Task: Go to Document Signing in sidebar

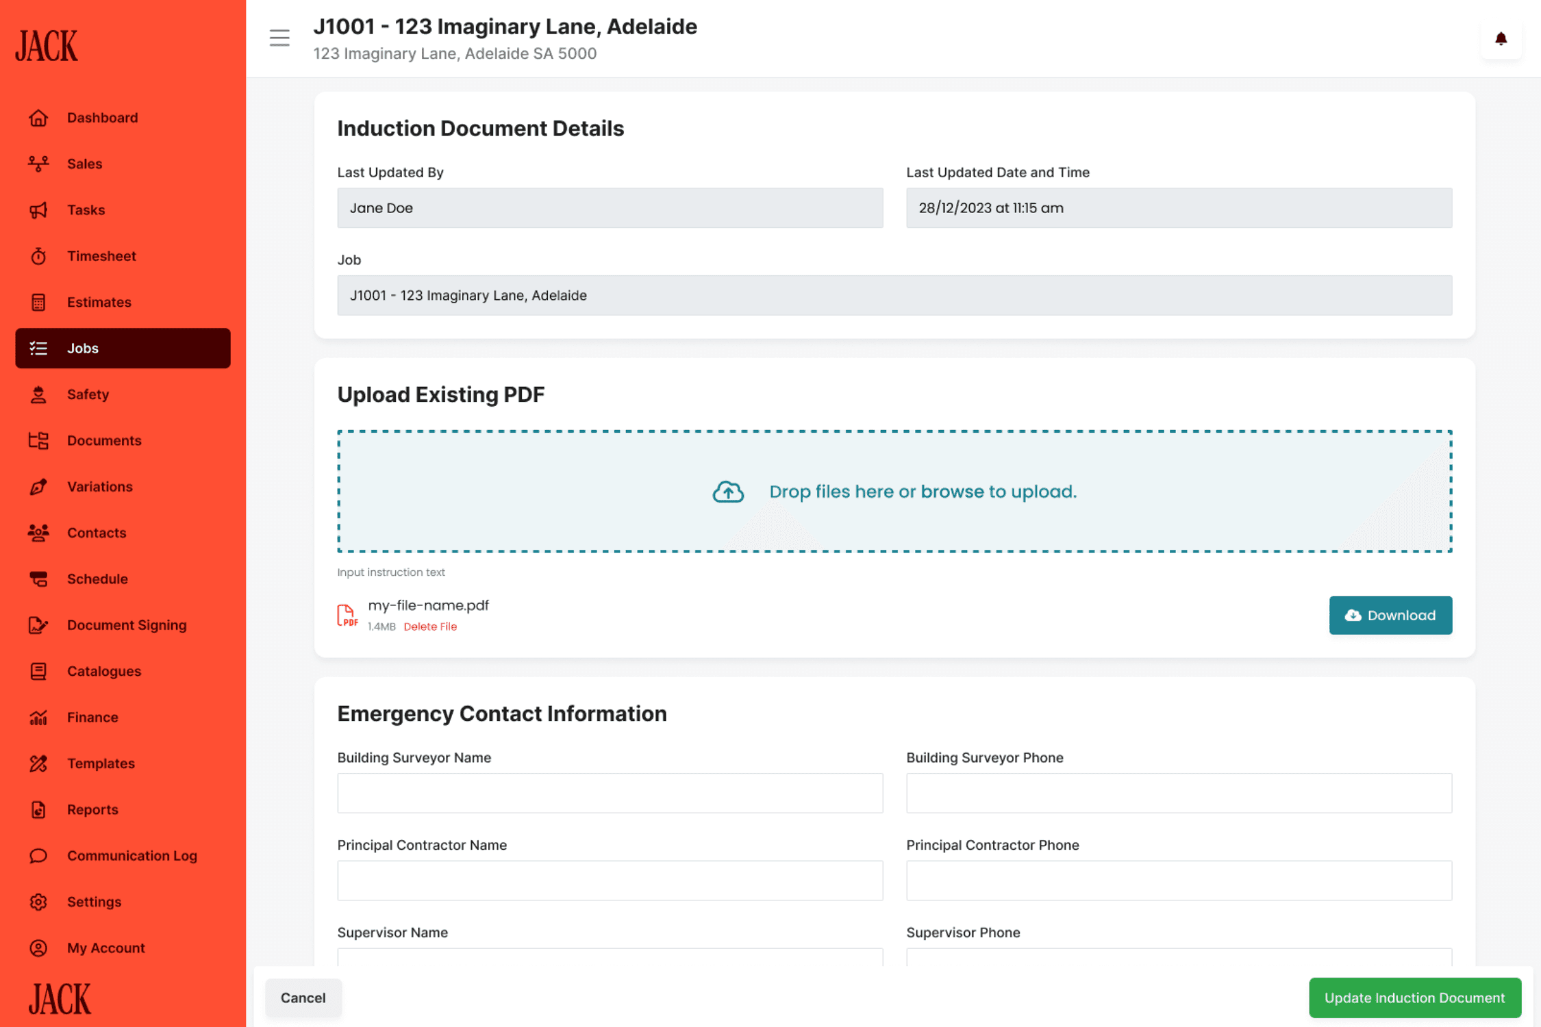Action: point(127,625)
